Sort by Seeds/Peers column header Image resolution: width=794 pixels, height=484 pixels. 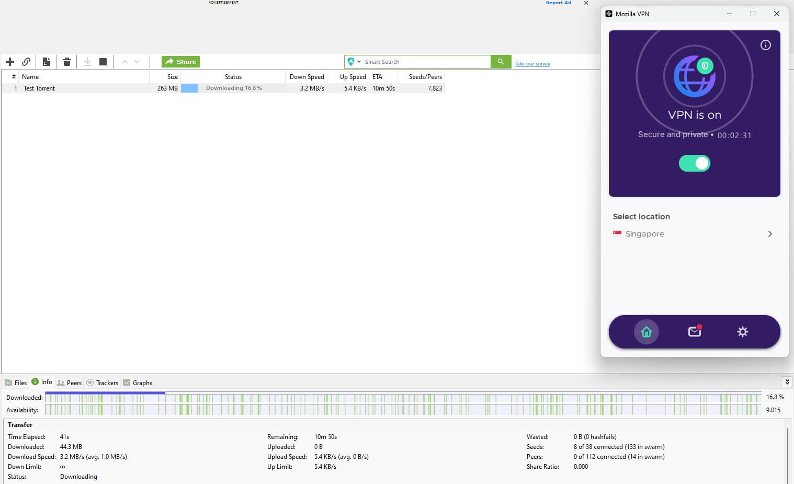(x=422, y=77)
